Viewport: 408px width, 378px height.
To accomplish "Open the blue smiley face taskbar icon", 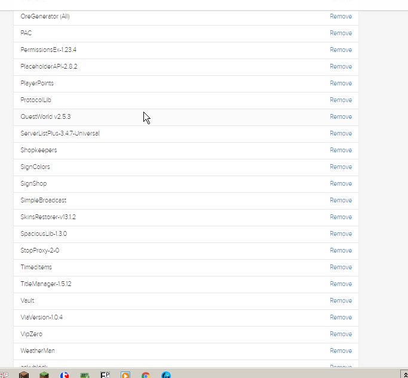I will click(166, 375).
